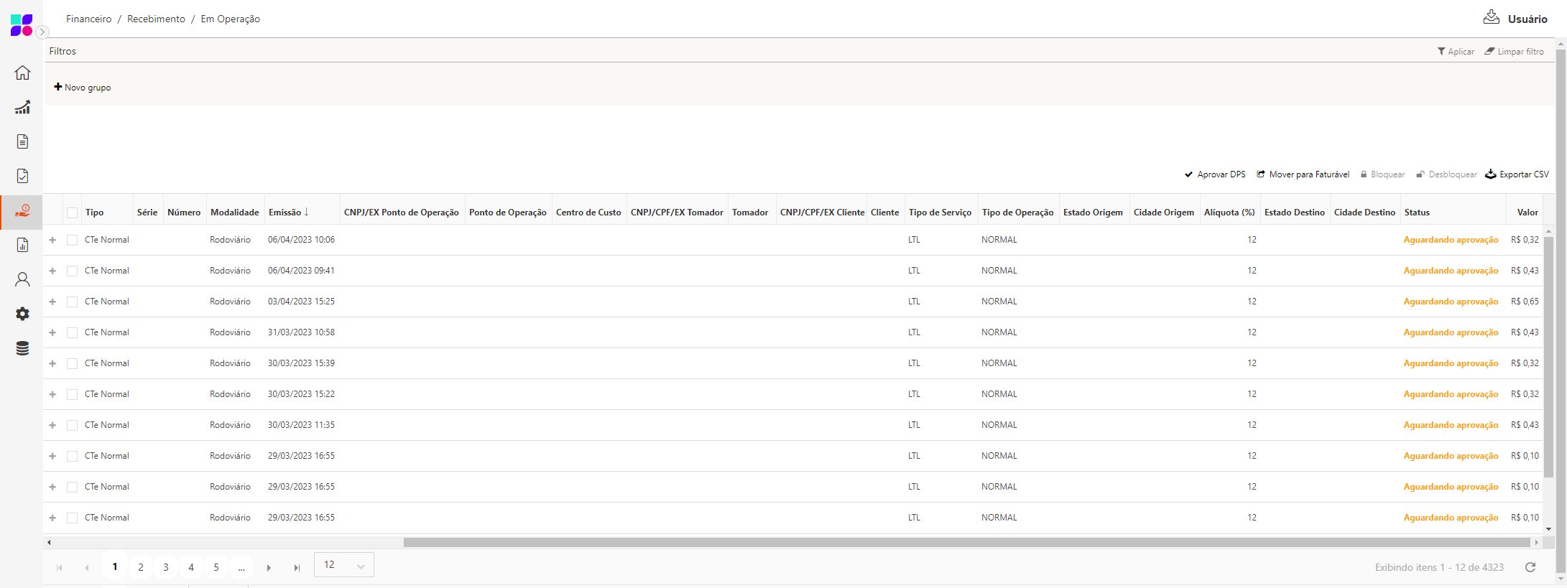The height and width of the screenshot is (588, 1567).
Task: Expand the row emitted 06/04/2023 09:41
Action: [52, 271]
